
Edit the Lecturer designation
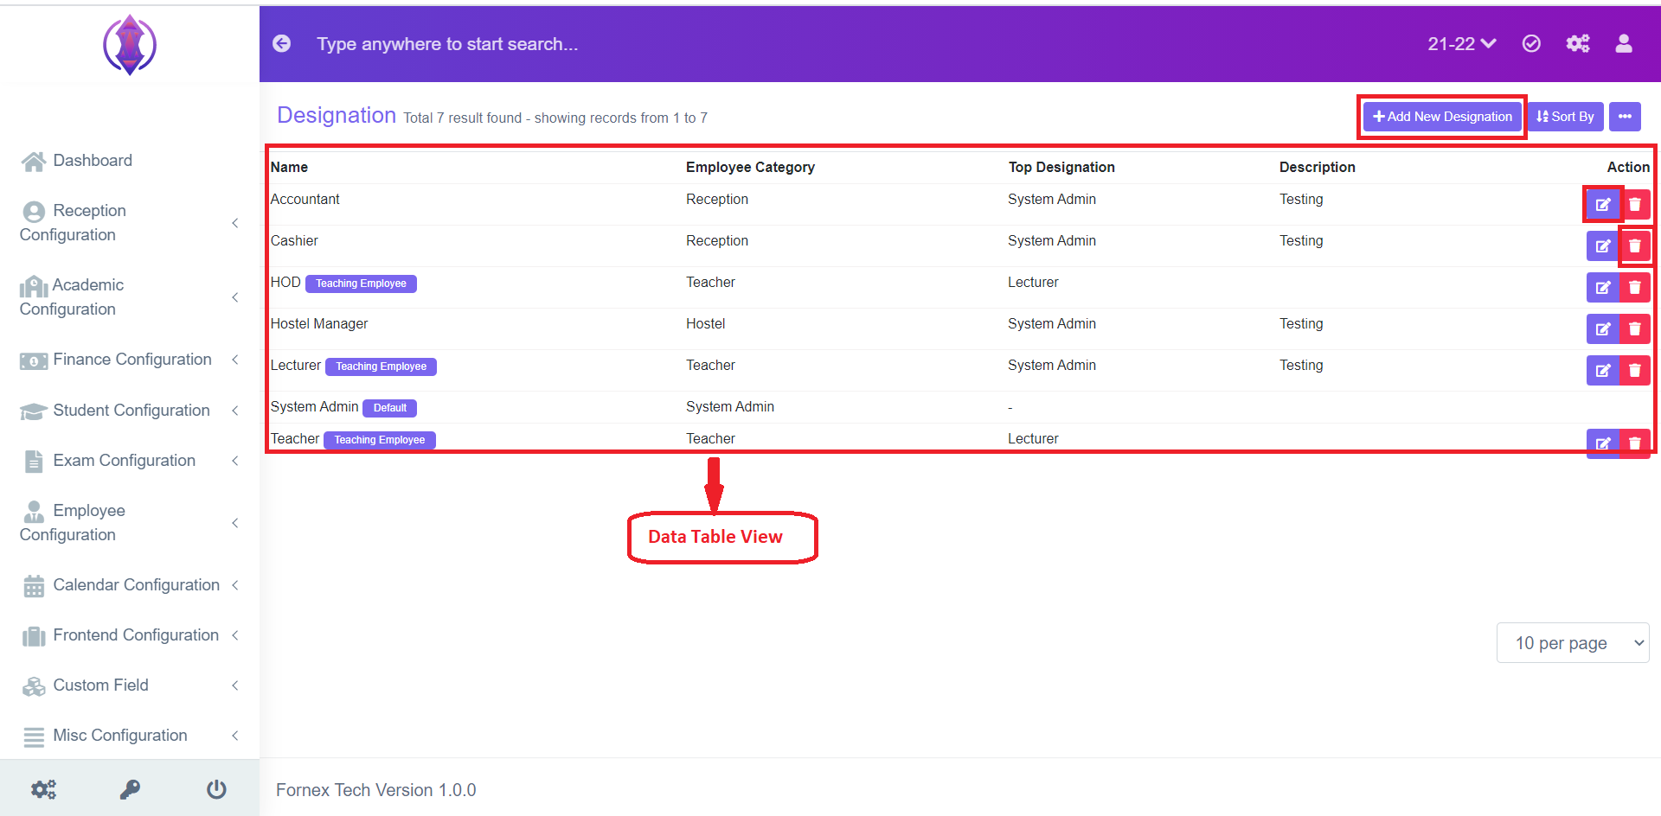coord(1602,371)
